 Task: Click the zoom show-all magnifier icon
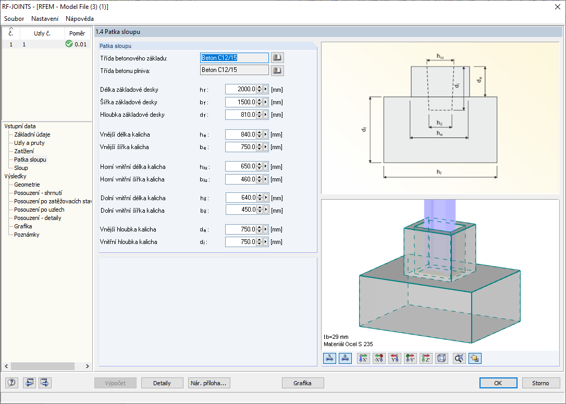pyautogui.click(x=459, y=359)
